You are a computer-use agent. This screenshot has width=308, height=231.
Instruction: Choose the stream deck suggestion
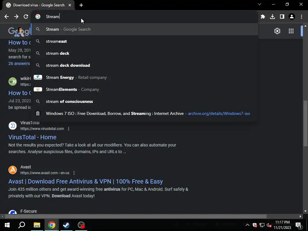point(144,53)
